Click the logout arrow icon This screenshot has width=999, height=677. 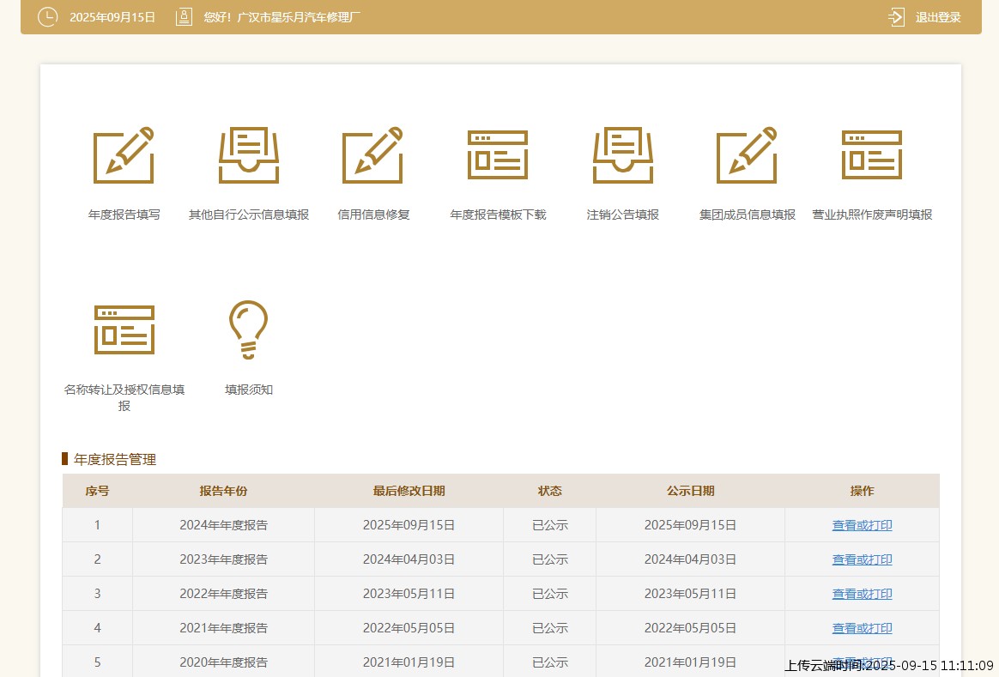[x=896, y=17]
